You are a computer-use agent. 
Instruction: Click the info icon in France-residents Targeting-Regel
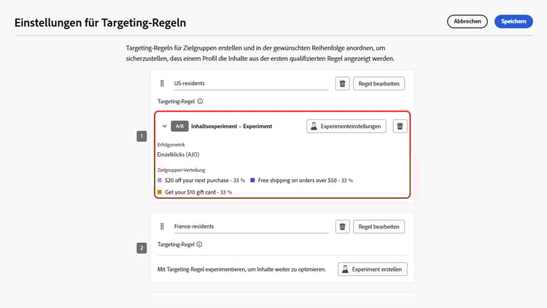tap(200, 245)
